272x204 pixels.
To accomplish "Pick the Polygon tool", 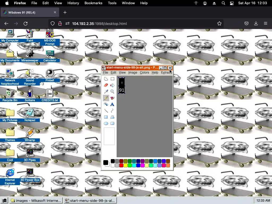I will (x=112, y=117).
